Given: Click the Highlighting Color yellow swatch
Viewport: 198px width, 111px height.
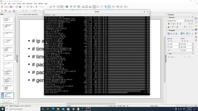Looking at the screenshot, I should pos(173,27).
